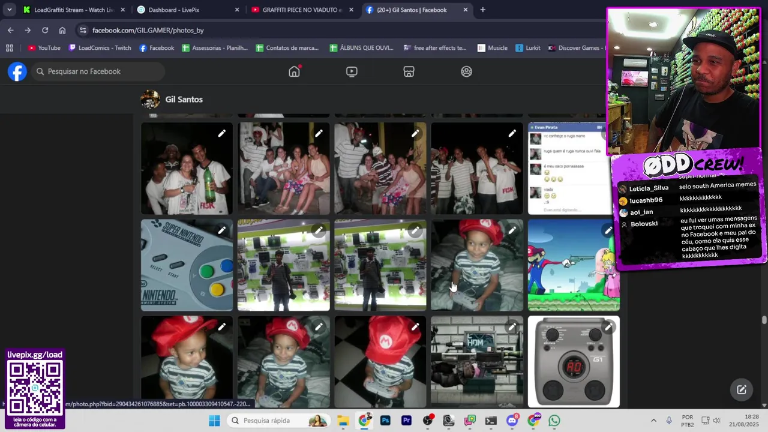Open WhatsApp from the taskbar
Viewport: 768px width, 432px height.
[554, 421]
